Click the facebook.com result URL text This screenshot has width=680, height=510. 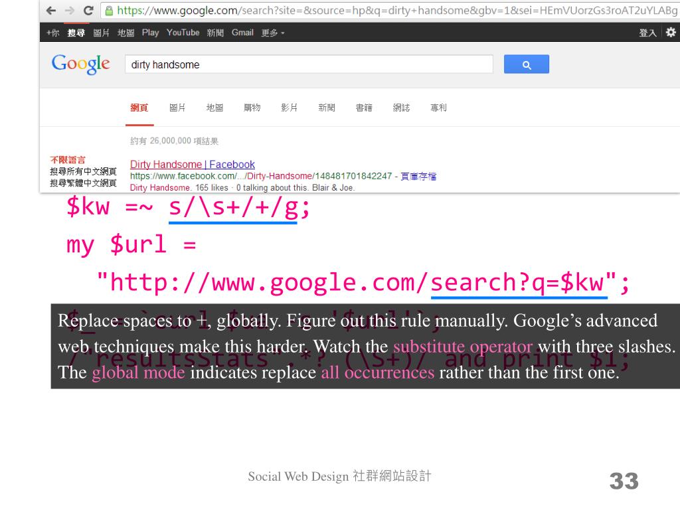coord(261,176)
